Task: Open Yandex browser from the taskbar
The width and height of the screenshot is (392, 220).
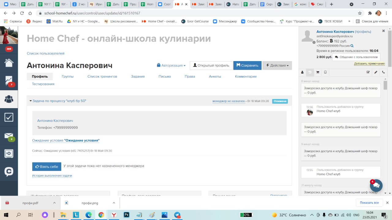Action: pos(114,215)
